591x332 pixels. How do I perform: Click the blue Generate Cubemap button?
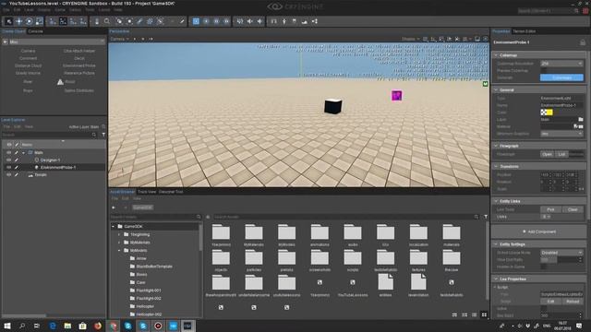[x=561, y=77]
